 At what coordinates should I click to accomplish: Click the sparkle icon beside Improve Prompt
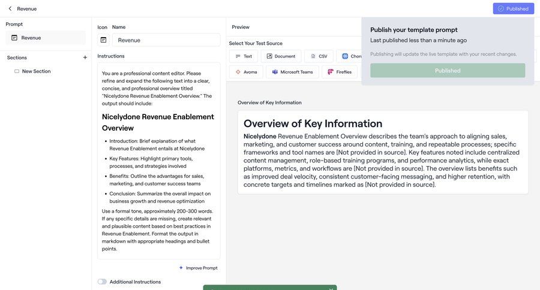coord(181,268)
